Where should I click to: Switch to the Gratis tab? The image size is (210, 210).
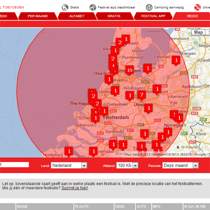click(x=114, y=16)
